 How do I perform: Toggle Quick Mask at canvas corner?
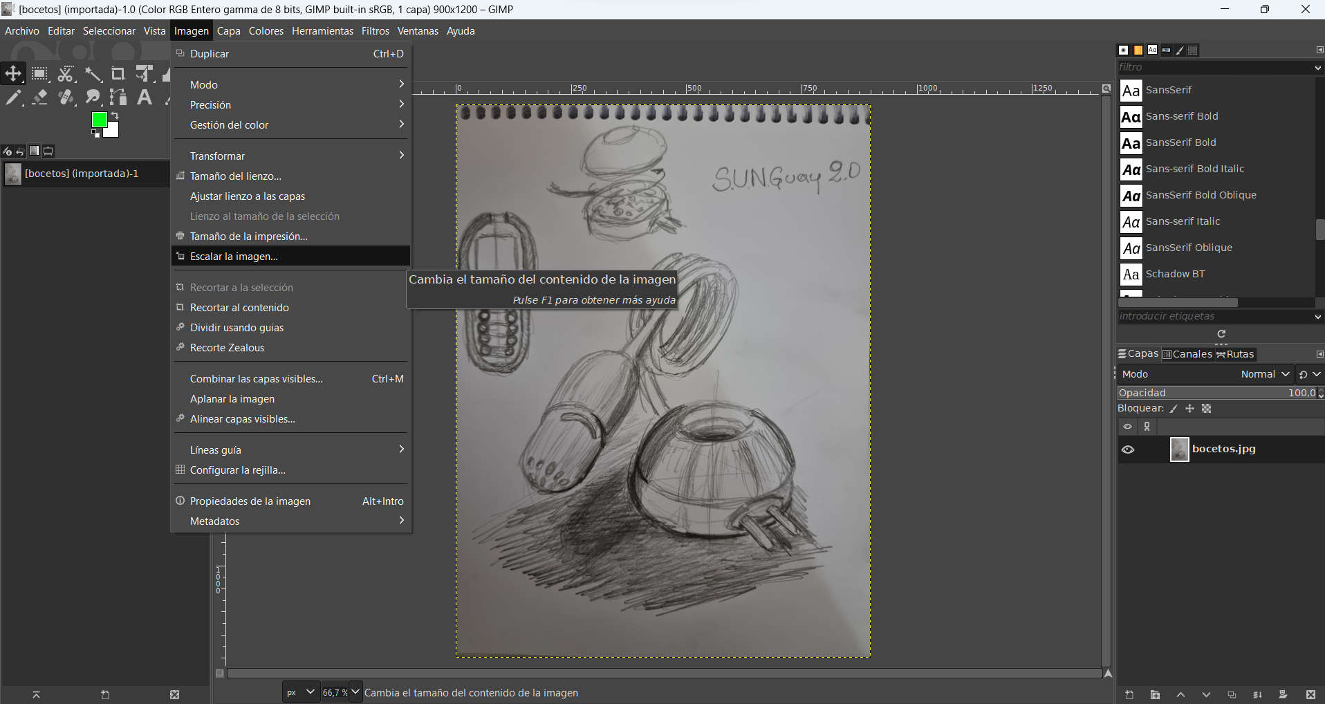click(219, 673)
